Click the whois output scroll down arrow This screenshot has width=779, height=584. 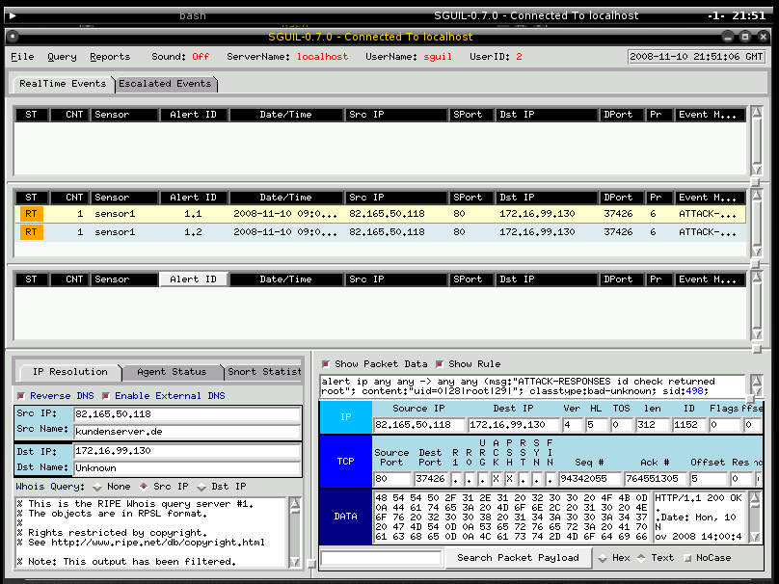point(295,562)
